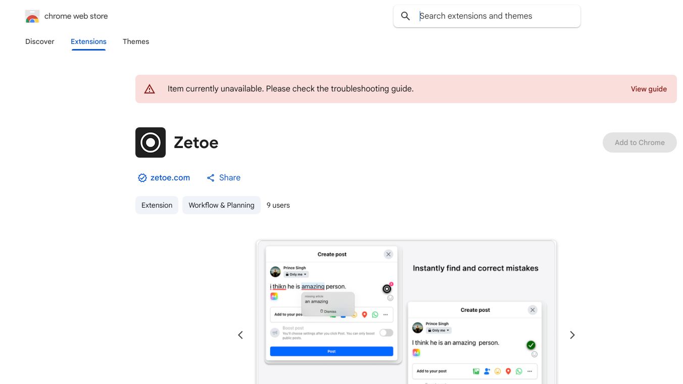The image size is (683, 384).
Task: Toggle the Boost post switch in preview
Action: [386, 332]
